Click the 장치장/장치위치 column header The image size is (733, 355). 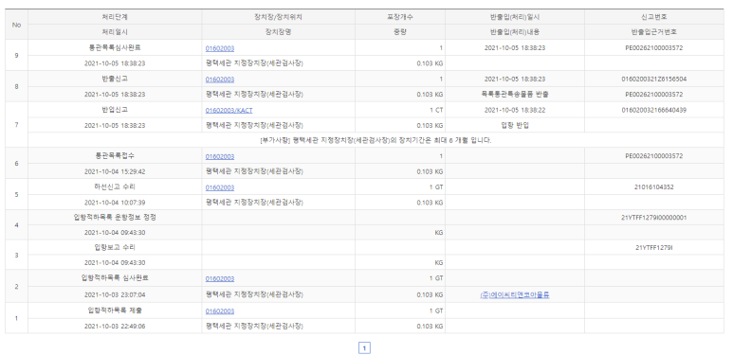click(278, 17)
